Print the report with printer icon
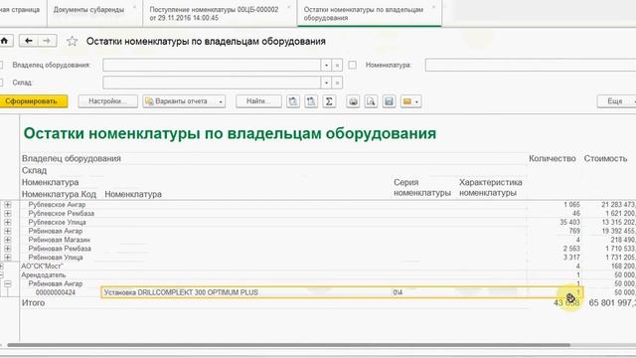The image size is (636, 358). point(353,101)
